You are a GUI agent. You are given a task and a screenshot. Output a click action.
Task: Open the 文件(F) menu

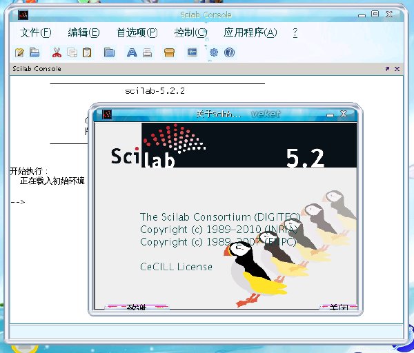tap(35, 32)
